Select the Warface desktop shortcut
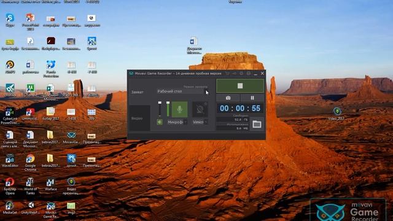This screenshot has width=393, height=221. [x=51, y=184]
